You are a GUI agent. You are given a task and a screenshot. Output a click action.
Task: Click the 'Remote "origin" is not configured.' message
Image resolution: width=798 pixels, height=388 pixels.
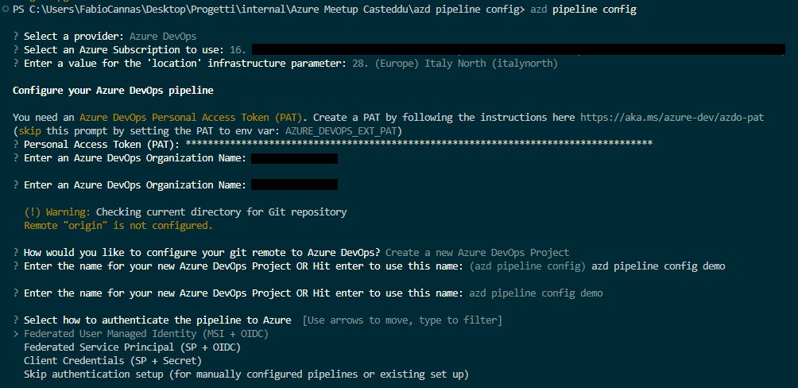pos(118,226)
